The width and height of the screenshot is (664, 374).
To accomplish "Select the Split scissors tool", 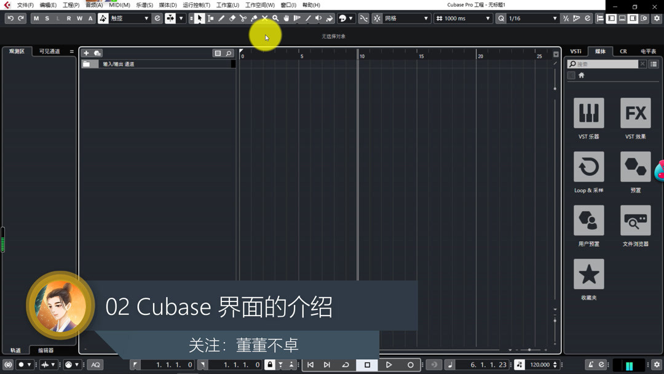I will [x=243, y=18].
